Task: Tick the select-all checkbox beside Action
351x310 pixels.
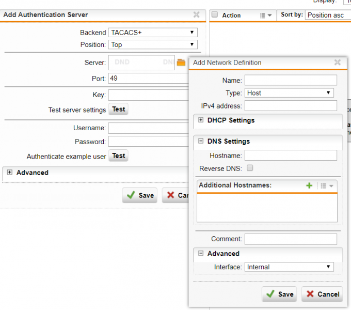Action: coord(214,14)
